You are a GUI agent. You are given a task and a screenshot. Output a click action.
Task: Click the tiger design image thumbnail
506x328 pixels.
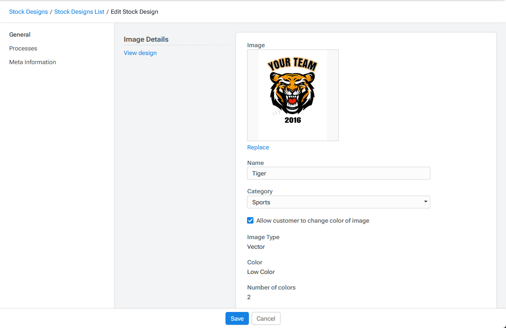point(292,95)
